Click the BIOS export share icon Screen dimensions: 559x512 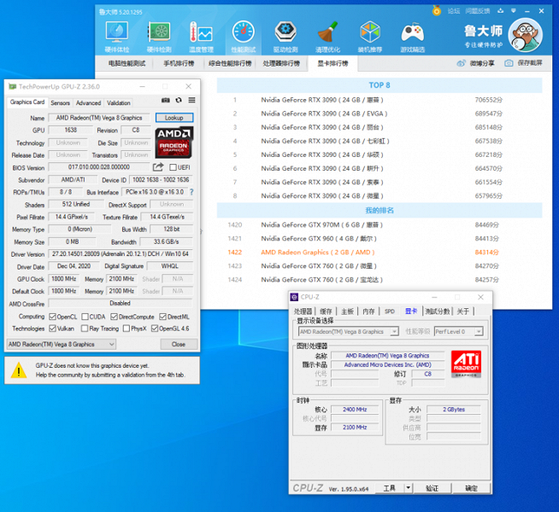click(x=158, y=167)
